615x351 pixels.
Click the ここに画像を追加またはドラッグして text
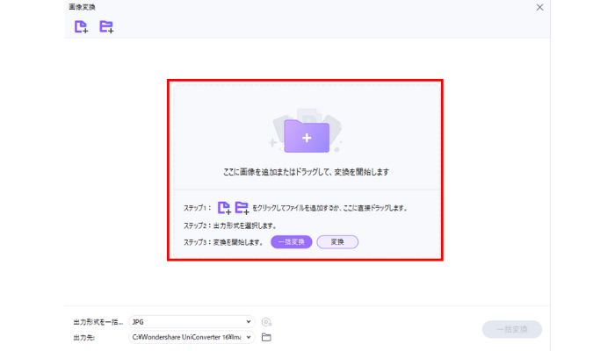click(306, 172)
